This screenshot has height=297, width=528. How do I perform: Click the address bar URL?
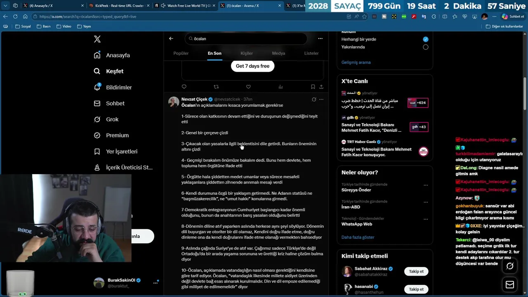[x=88, y=16]
